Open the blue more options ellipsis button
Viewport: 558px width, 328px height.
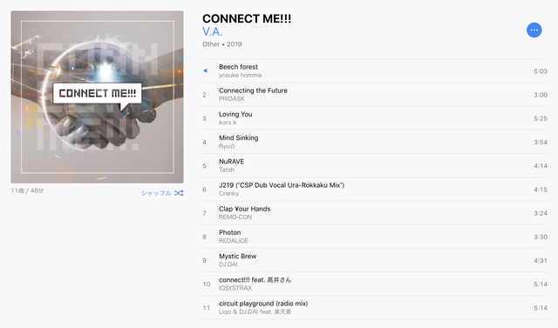(534, 30)
